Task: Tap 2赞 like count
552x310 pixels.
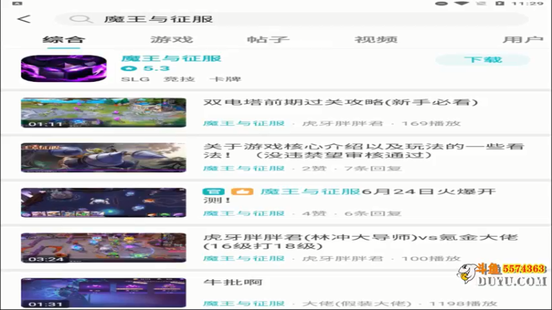Action: 315,168
